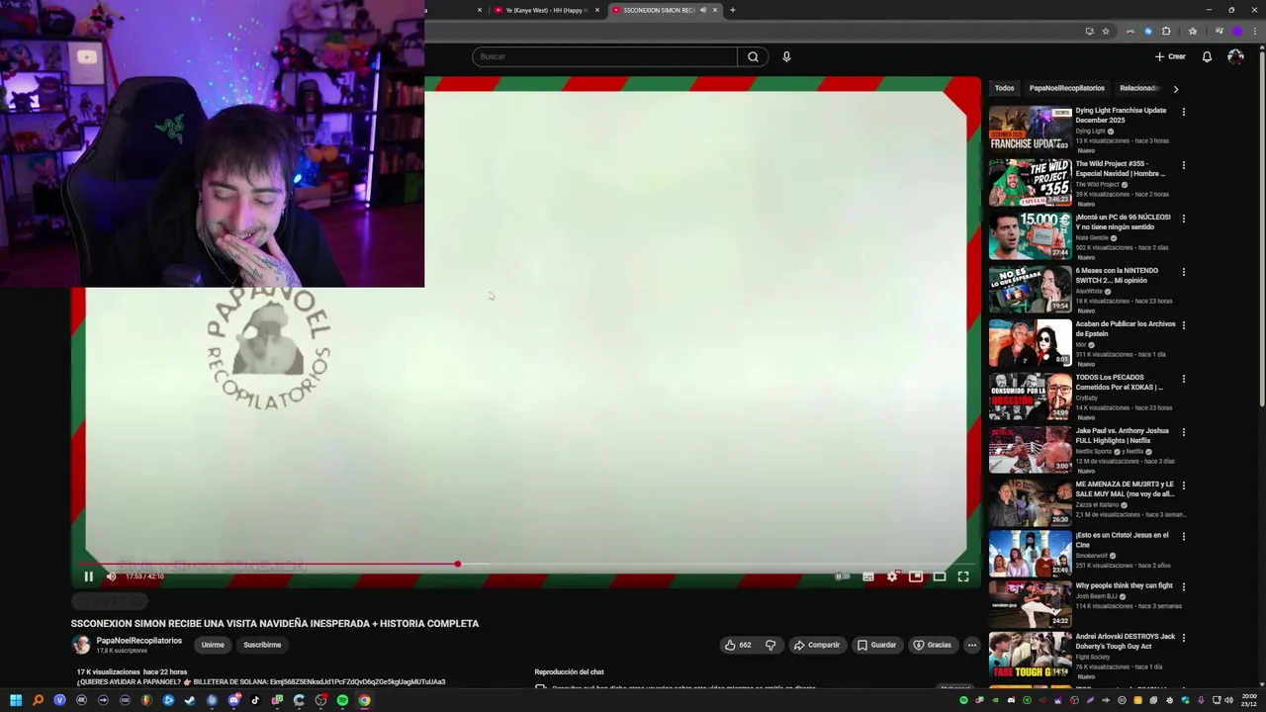This screenshot has height=712, width=1266.
Task: Open the Chrome extensions puzzle icon
Action: tap(1166, 31)
